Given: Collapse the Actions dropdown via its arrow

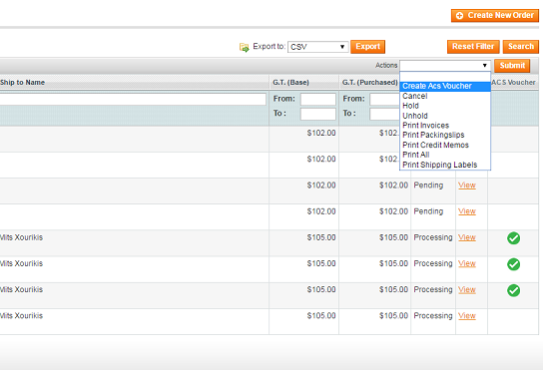Looking at the screenshot, I should [x=484, y=66].
